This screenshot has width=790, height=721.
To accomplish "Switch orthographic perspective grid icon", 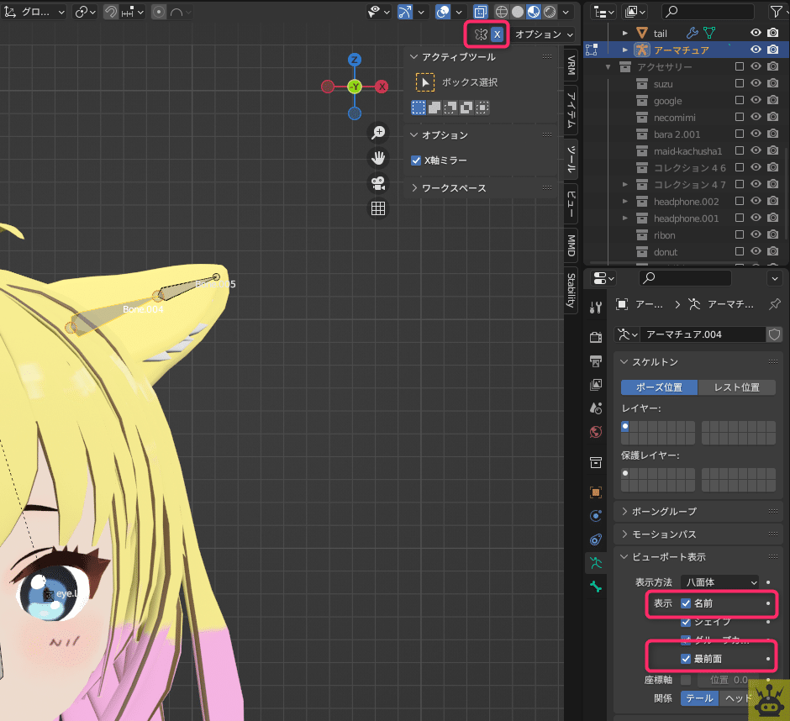I will point(378,208).
